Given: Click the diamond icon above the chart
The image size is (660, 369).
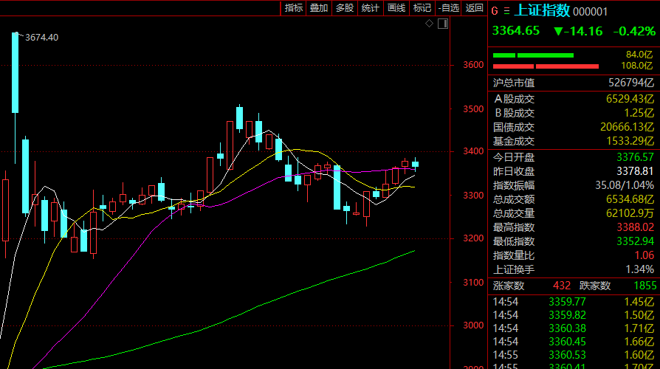Looking at the screenshot, I should point(430,24).
